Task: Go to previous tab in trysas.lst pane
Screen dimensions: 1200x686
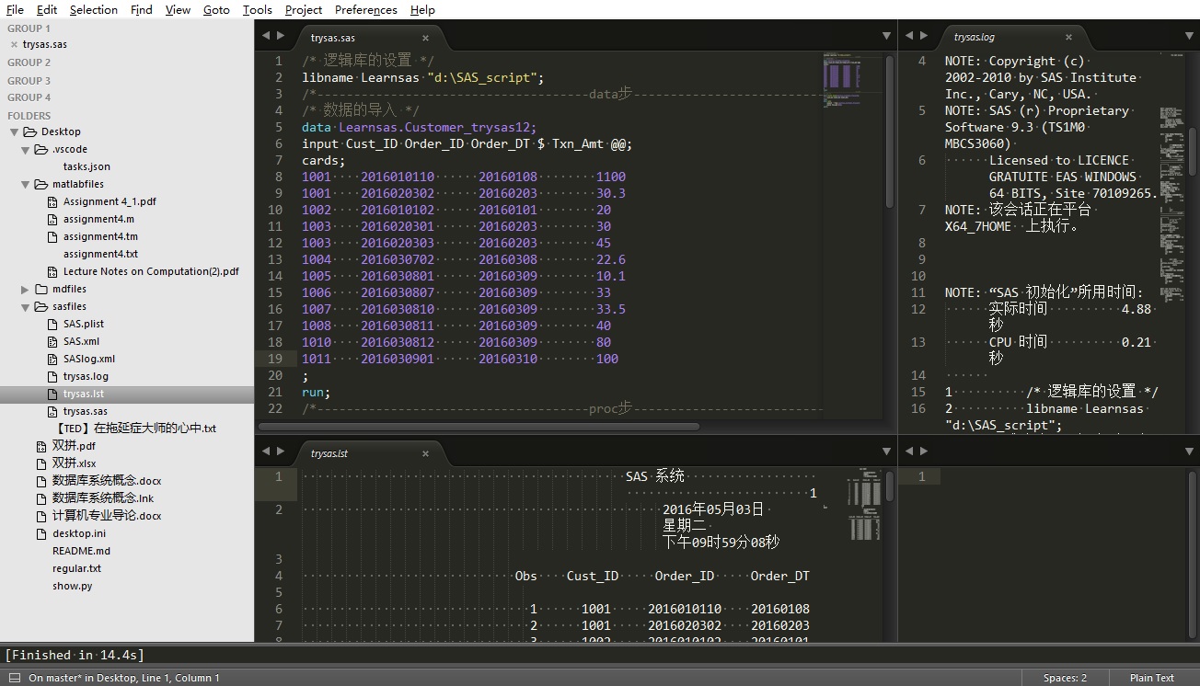Action: click(x=265, y=452)
